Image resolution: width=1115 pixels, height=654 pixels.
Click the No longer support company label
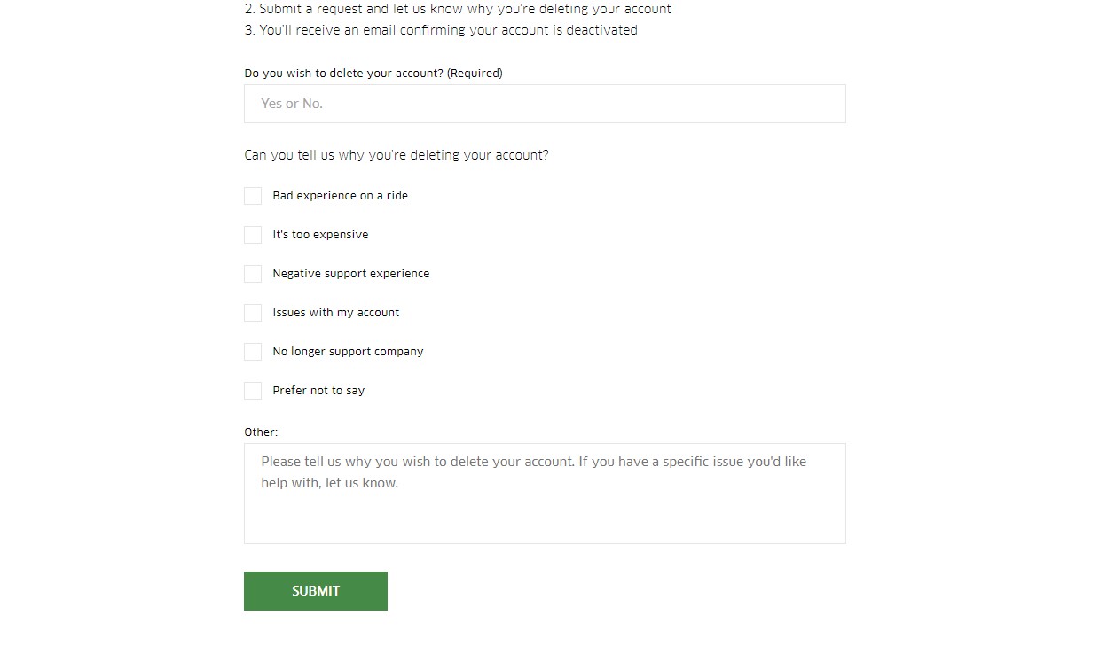(x=348, y=352)
